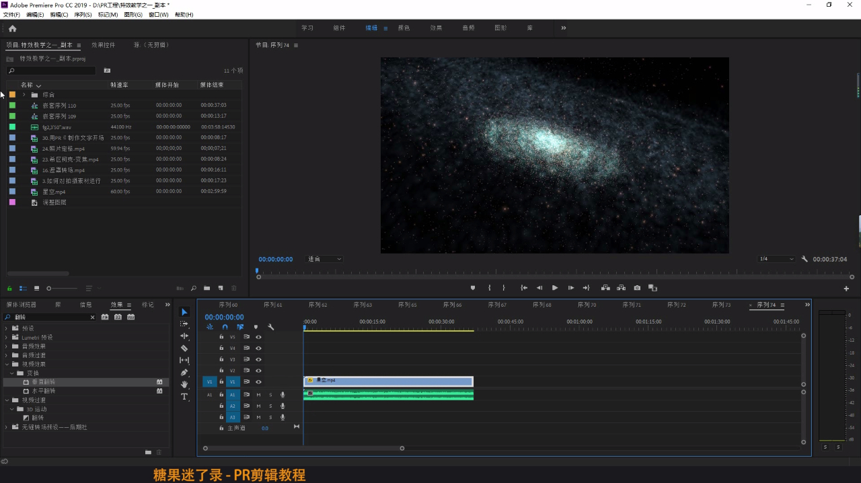Open the 窗口(W) menu

point(159,14)
